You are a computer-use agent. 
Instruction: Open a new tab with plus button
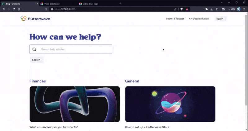tap(120, 4)
